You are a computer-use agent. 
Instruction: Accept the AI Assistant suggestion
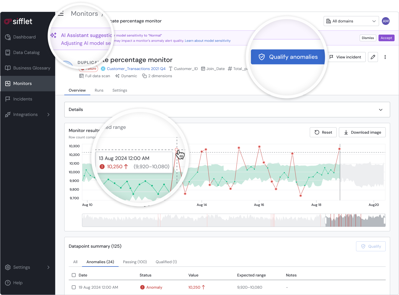pos(386,38)
